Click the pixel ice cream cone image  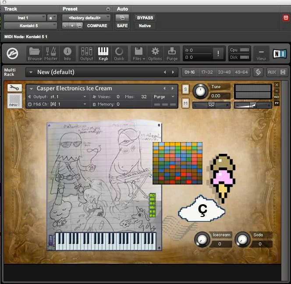coord(223,178)
